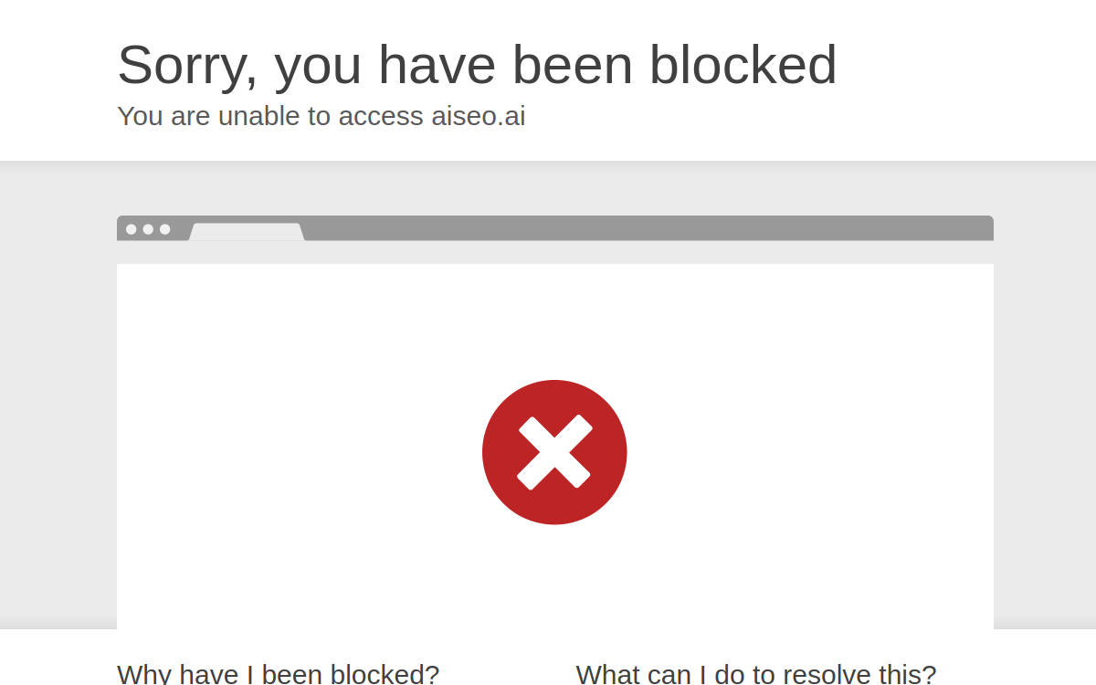
Task: Click the word 'blocked' in main heading
Action: (743, 65)
